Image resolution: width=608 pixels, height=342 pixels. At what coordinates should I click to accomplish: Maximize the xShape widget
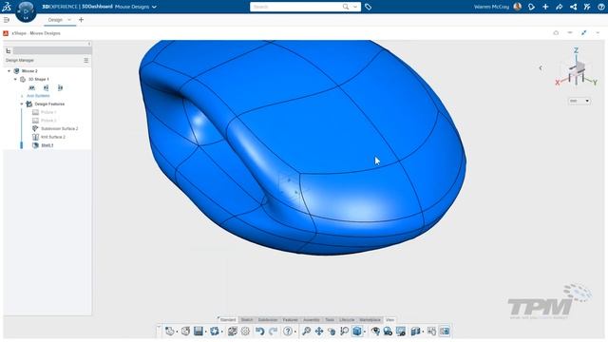[x=584, y=33]
